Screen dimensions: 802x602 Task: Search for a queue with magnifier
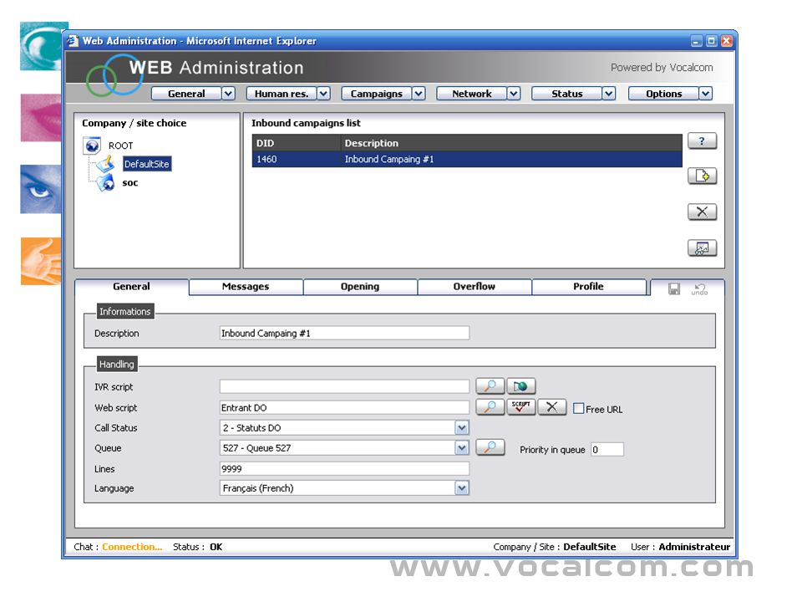point(490,447)
